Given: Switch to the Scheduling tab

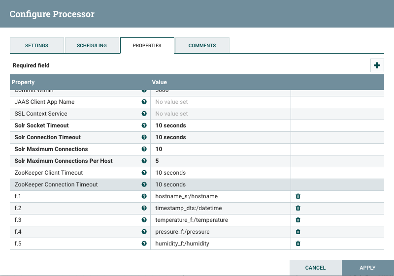Looking at the screenshot, I should pyautogui.click(x=92, y=45).
